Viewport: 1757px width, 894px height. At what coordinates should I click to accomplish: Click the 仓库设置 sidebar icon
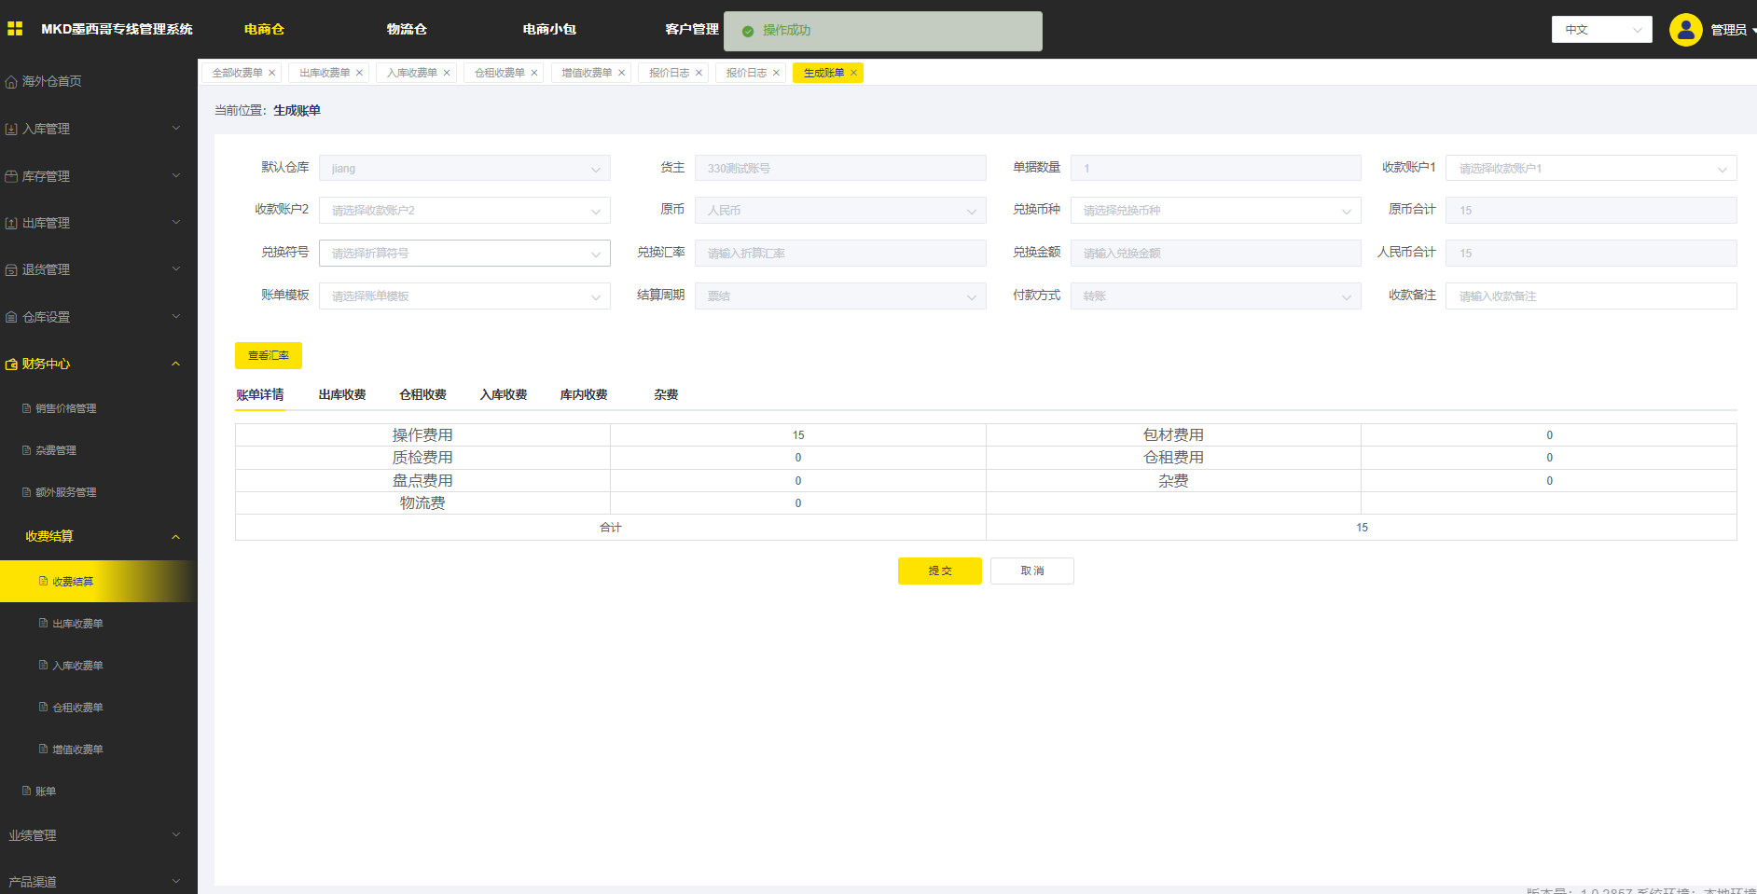11,318
